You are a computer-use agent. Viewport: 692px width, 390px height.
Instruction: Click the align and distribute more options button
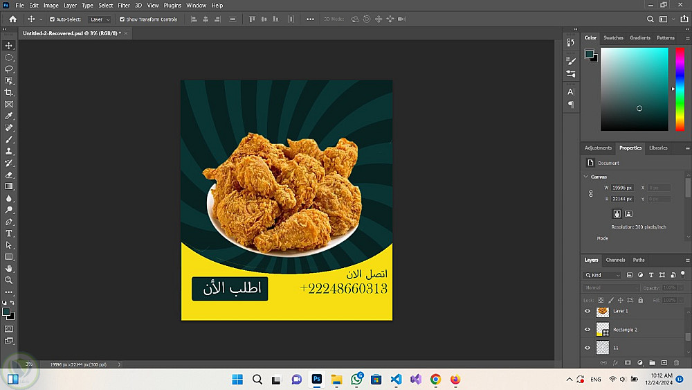310,19
